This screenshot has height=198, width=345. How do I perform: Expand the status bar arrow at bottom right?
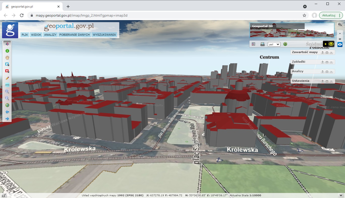click(x=341, y=195)
